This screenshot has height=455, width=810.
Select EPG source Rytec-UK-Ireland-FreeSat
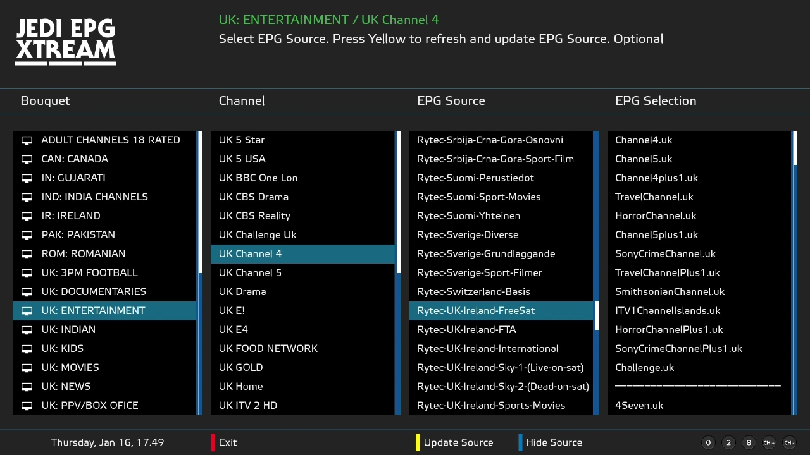[x=501, y=311]
